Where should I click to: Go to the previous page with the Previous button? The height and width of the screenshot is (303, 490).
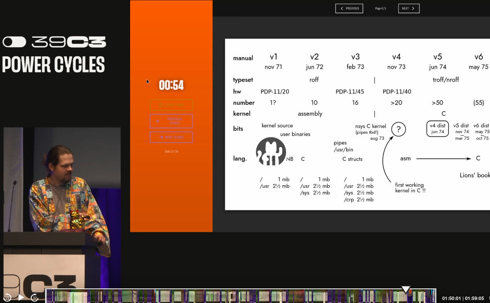click(349, 8)
